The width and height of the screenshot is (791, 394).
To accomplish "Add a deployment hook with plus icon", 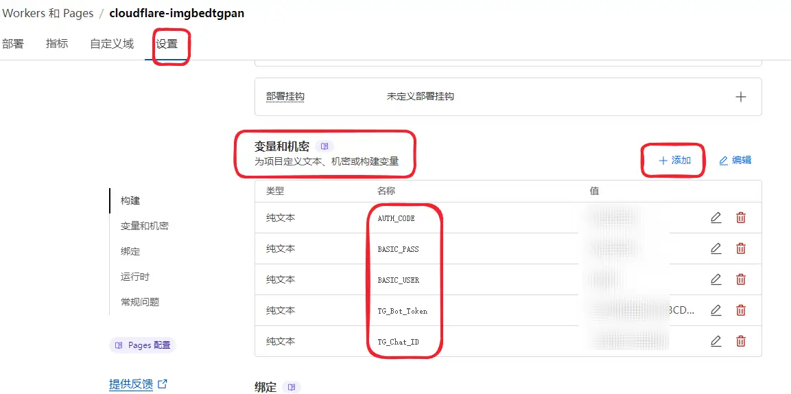I will tap(740, 97).
